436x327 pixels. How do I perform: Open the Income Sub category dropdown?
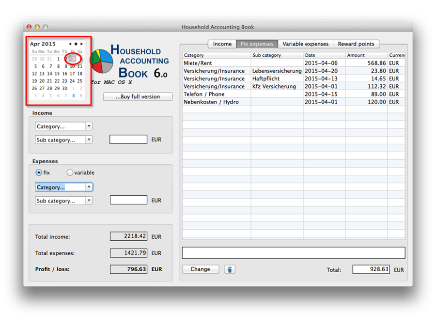[x=63, y=140]
